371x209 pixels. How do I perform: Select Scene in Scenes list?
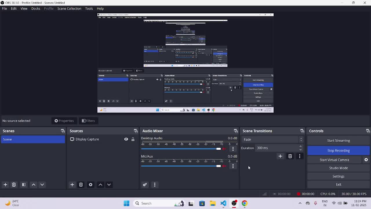coord(32,139)
